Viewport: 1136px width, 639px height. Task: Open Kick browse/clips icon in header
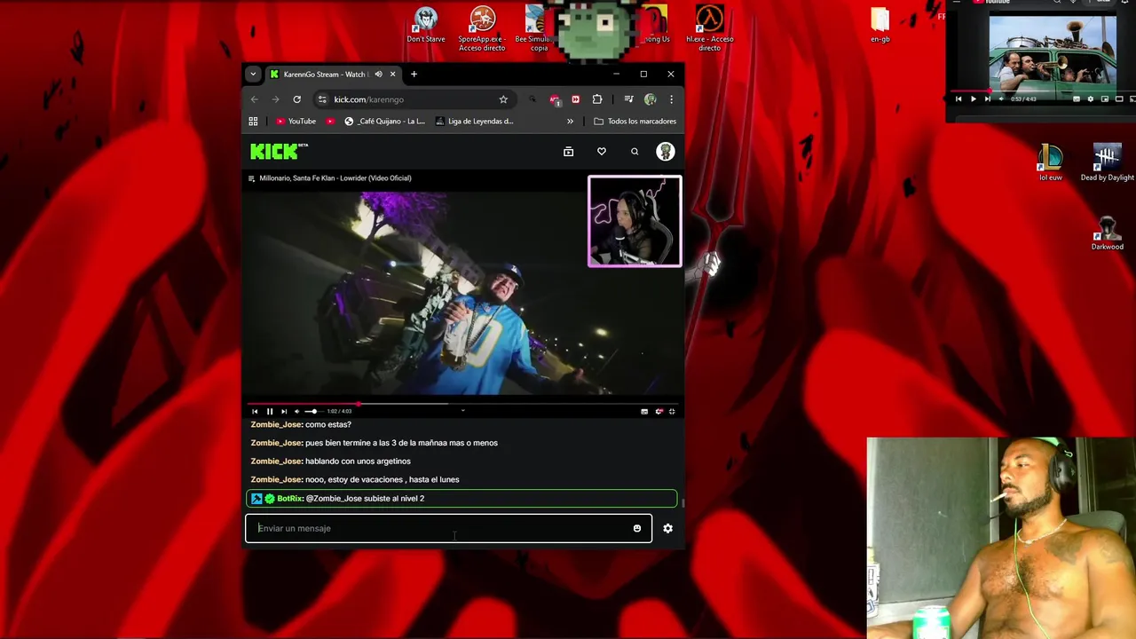(x=569, y=152)
